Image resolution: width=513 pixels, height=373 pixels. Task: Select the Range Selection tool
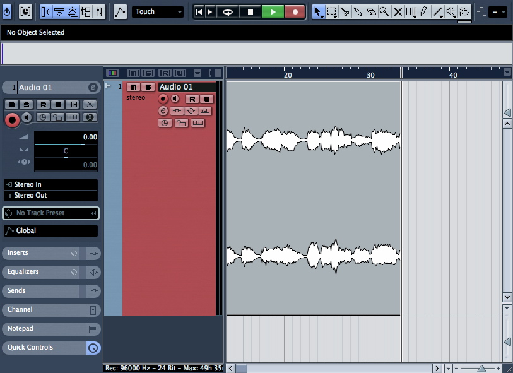pyautogui.click(x=332, y=11)
